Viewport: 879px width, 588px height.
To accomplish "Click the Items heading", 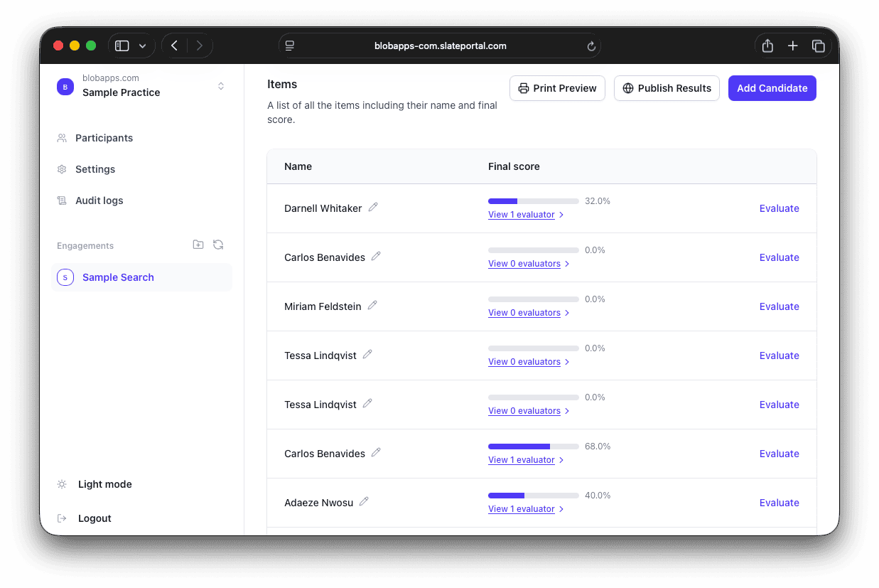I will (282, 84).
